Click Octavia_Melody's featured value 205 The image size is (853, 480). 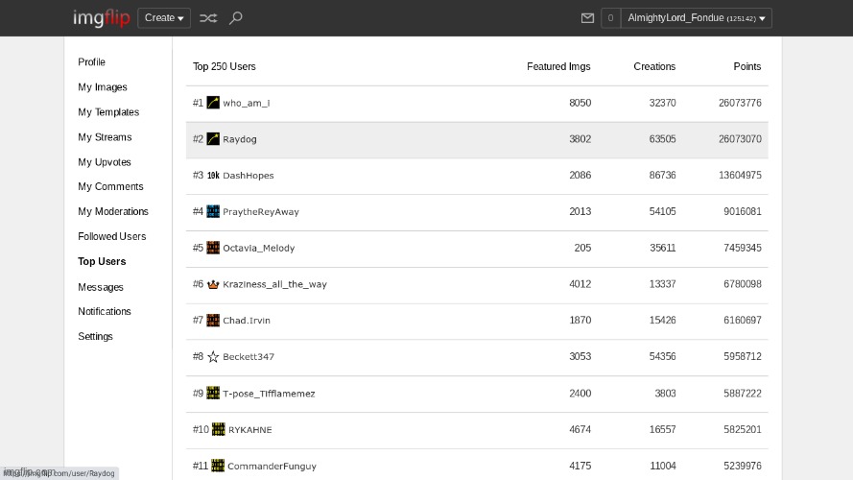(x=582, y=248)
